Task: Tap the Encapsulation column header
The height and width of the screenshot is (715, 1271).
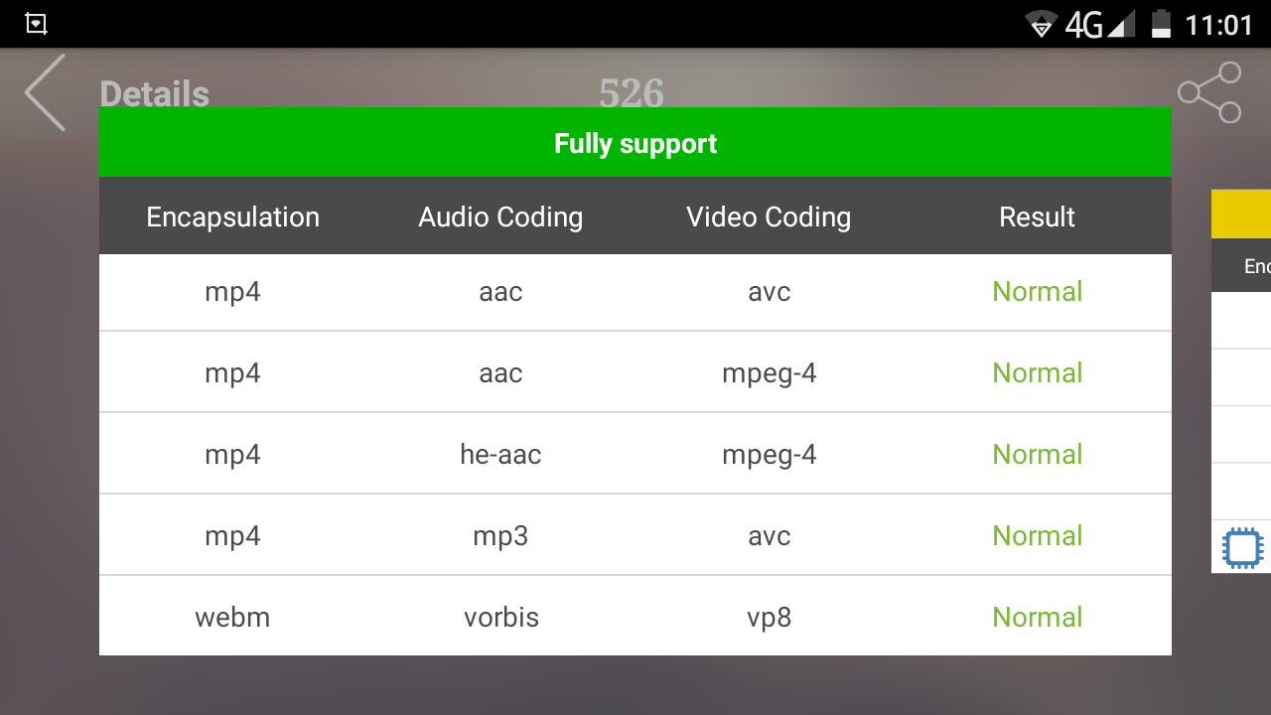Action: (x=233, y=217)
